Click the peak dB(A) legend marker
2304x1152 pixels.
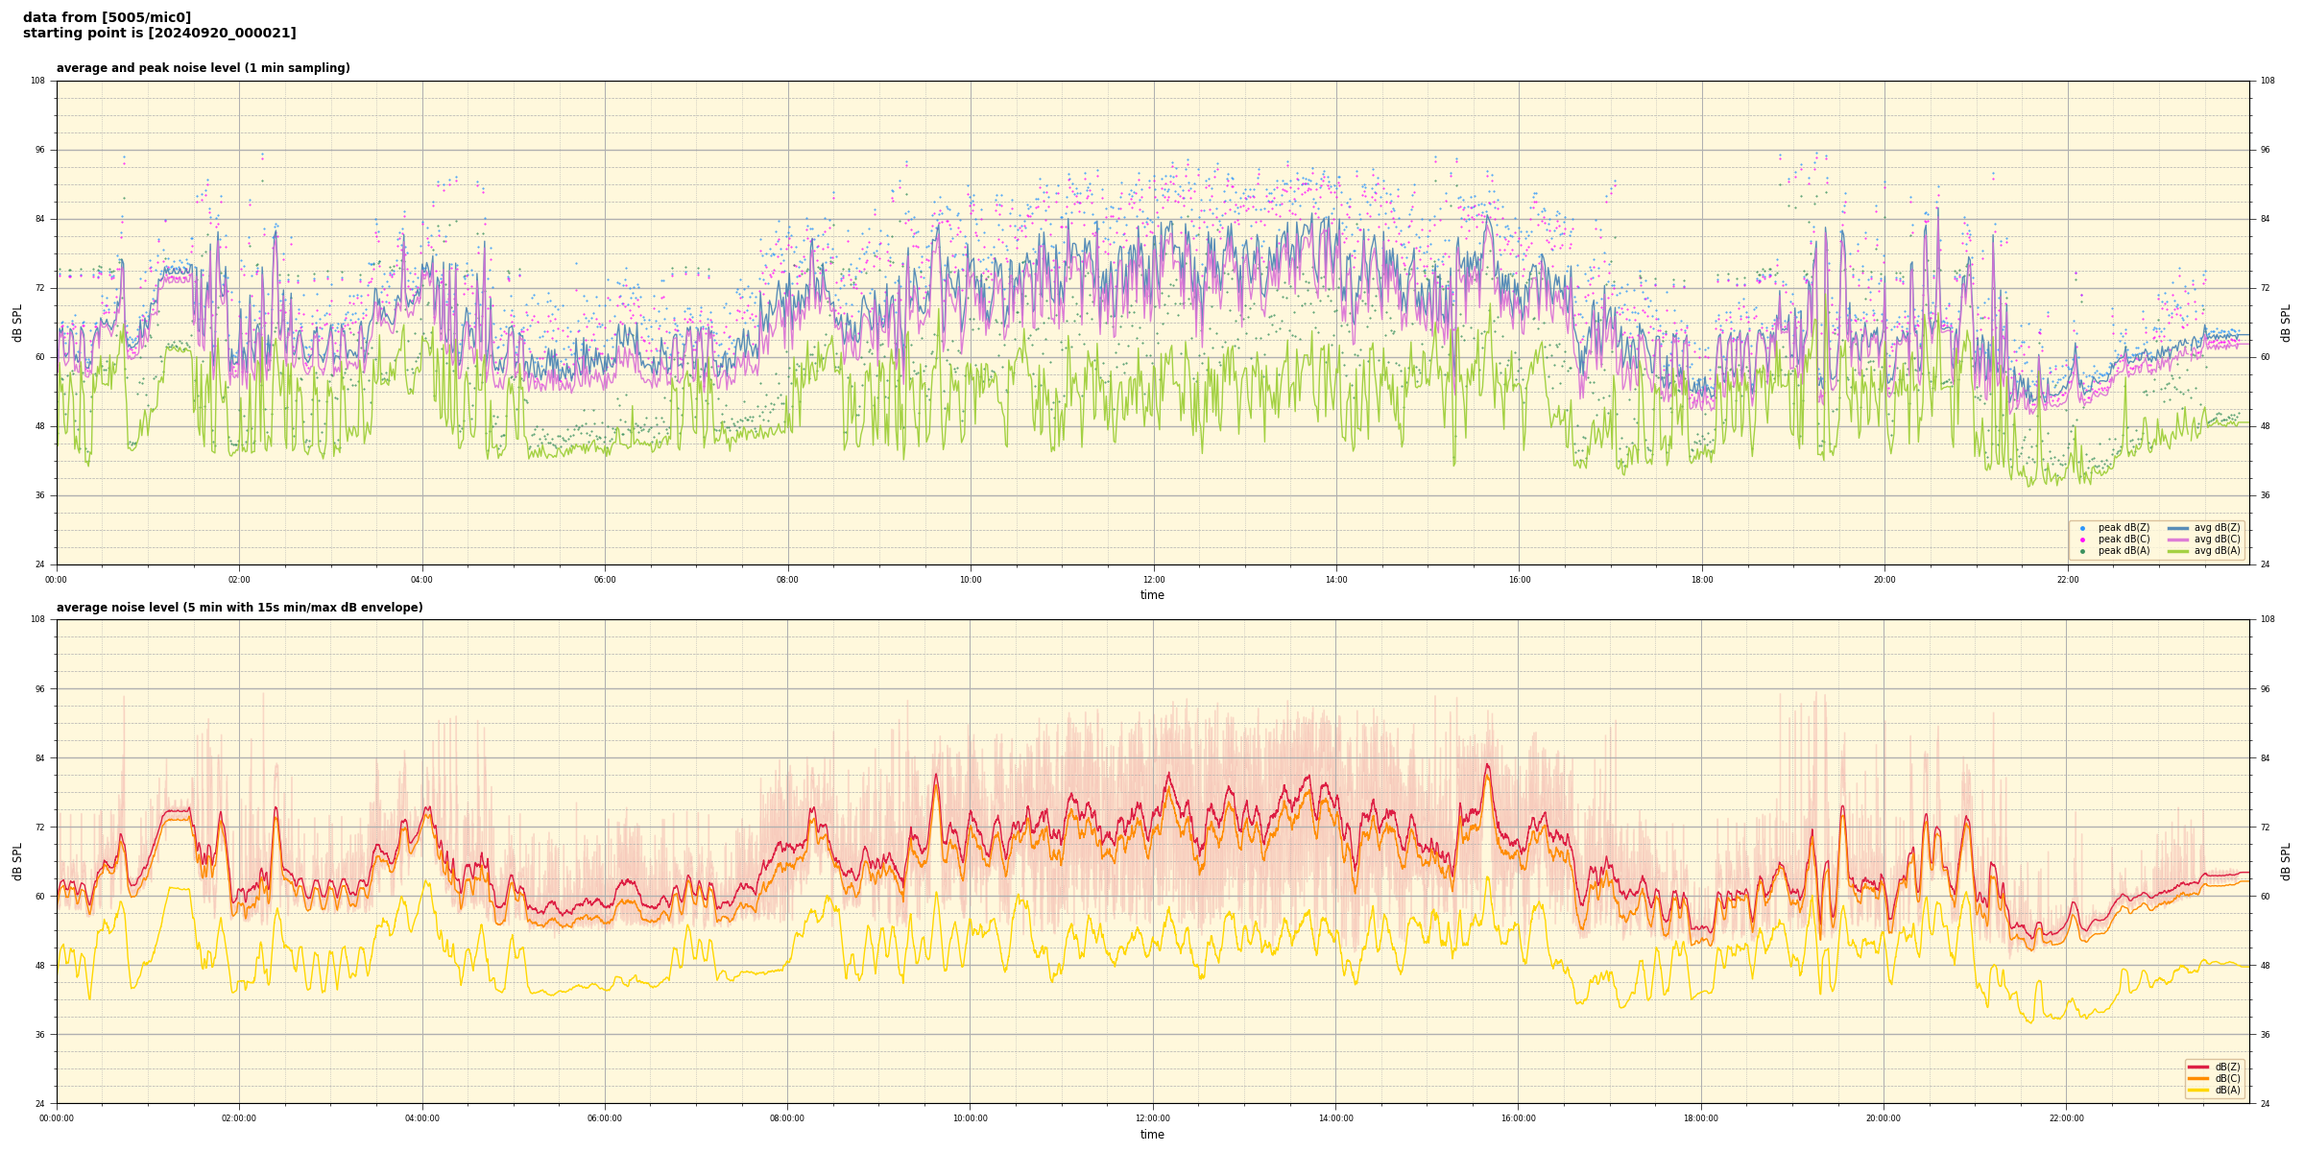click(2082, 551)
